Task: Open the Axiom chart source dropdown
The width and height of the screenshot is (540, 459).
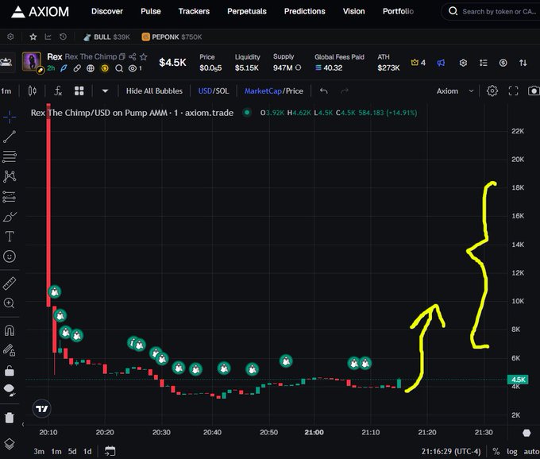Action: tap(455, 91)
